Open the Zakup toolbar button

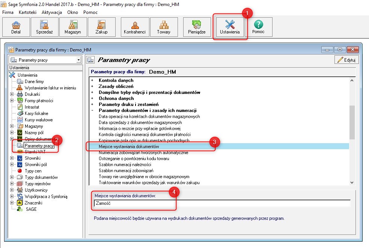pyautogui.click(x=101, y=27)
